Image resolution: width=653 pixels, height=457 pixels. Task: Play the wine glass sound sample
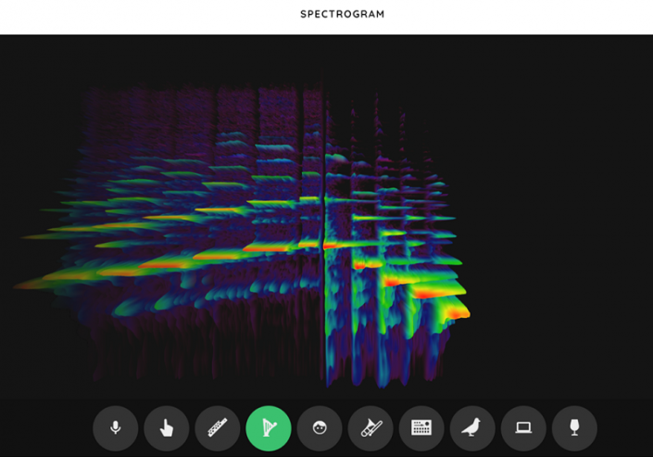point(574,428)
